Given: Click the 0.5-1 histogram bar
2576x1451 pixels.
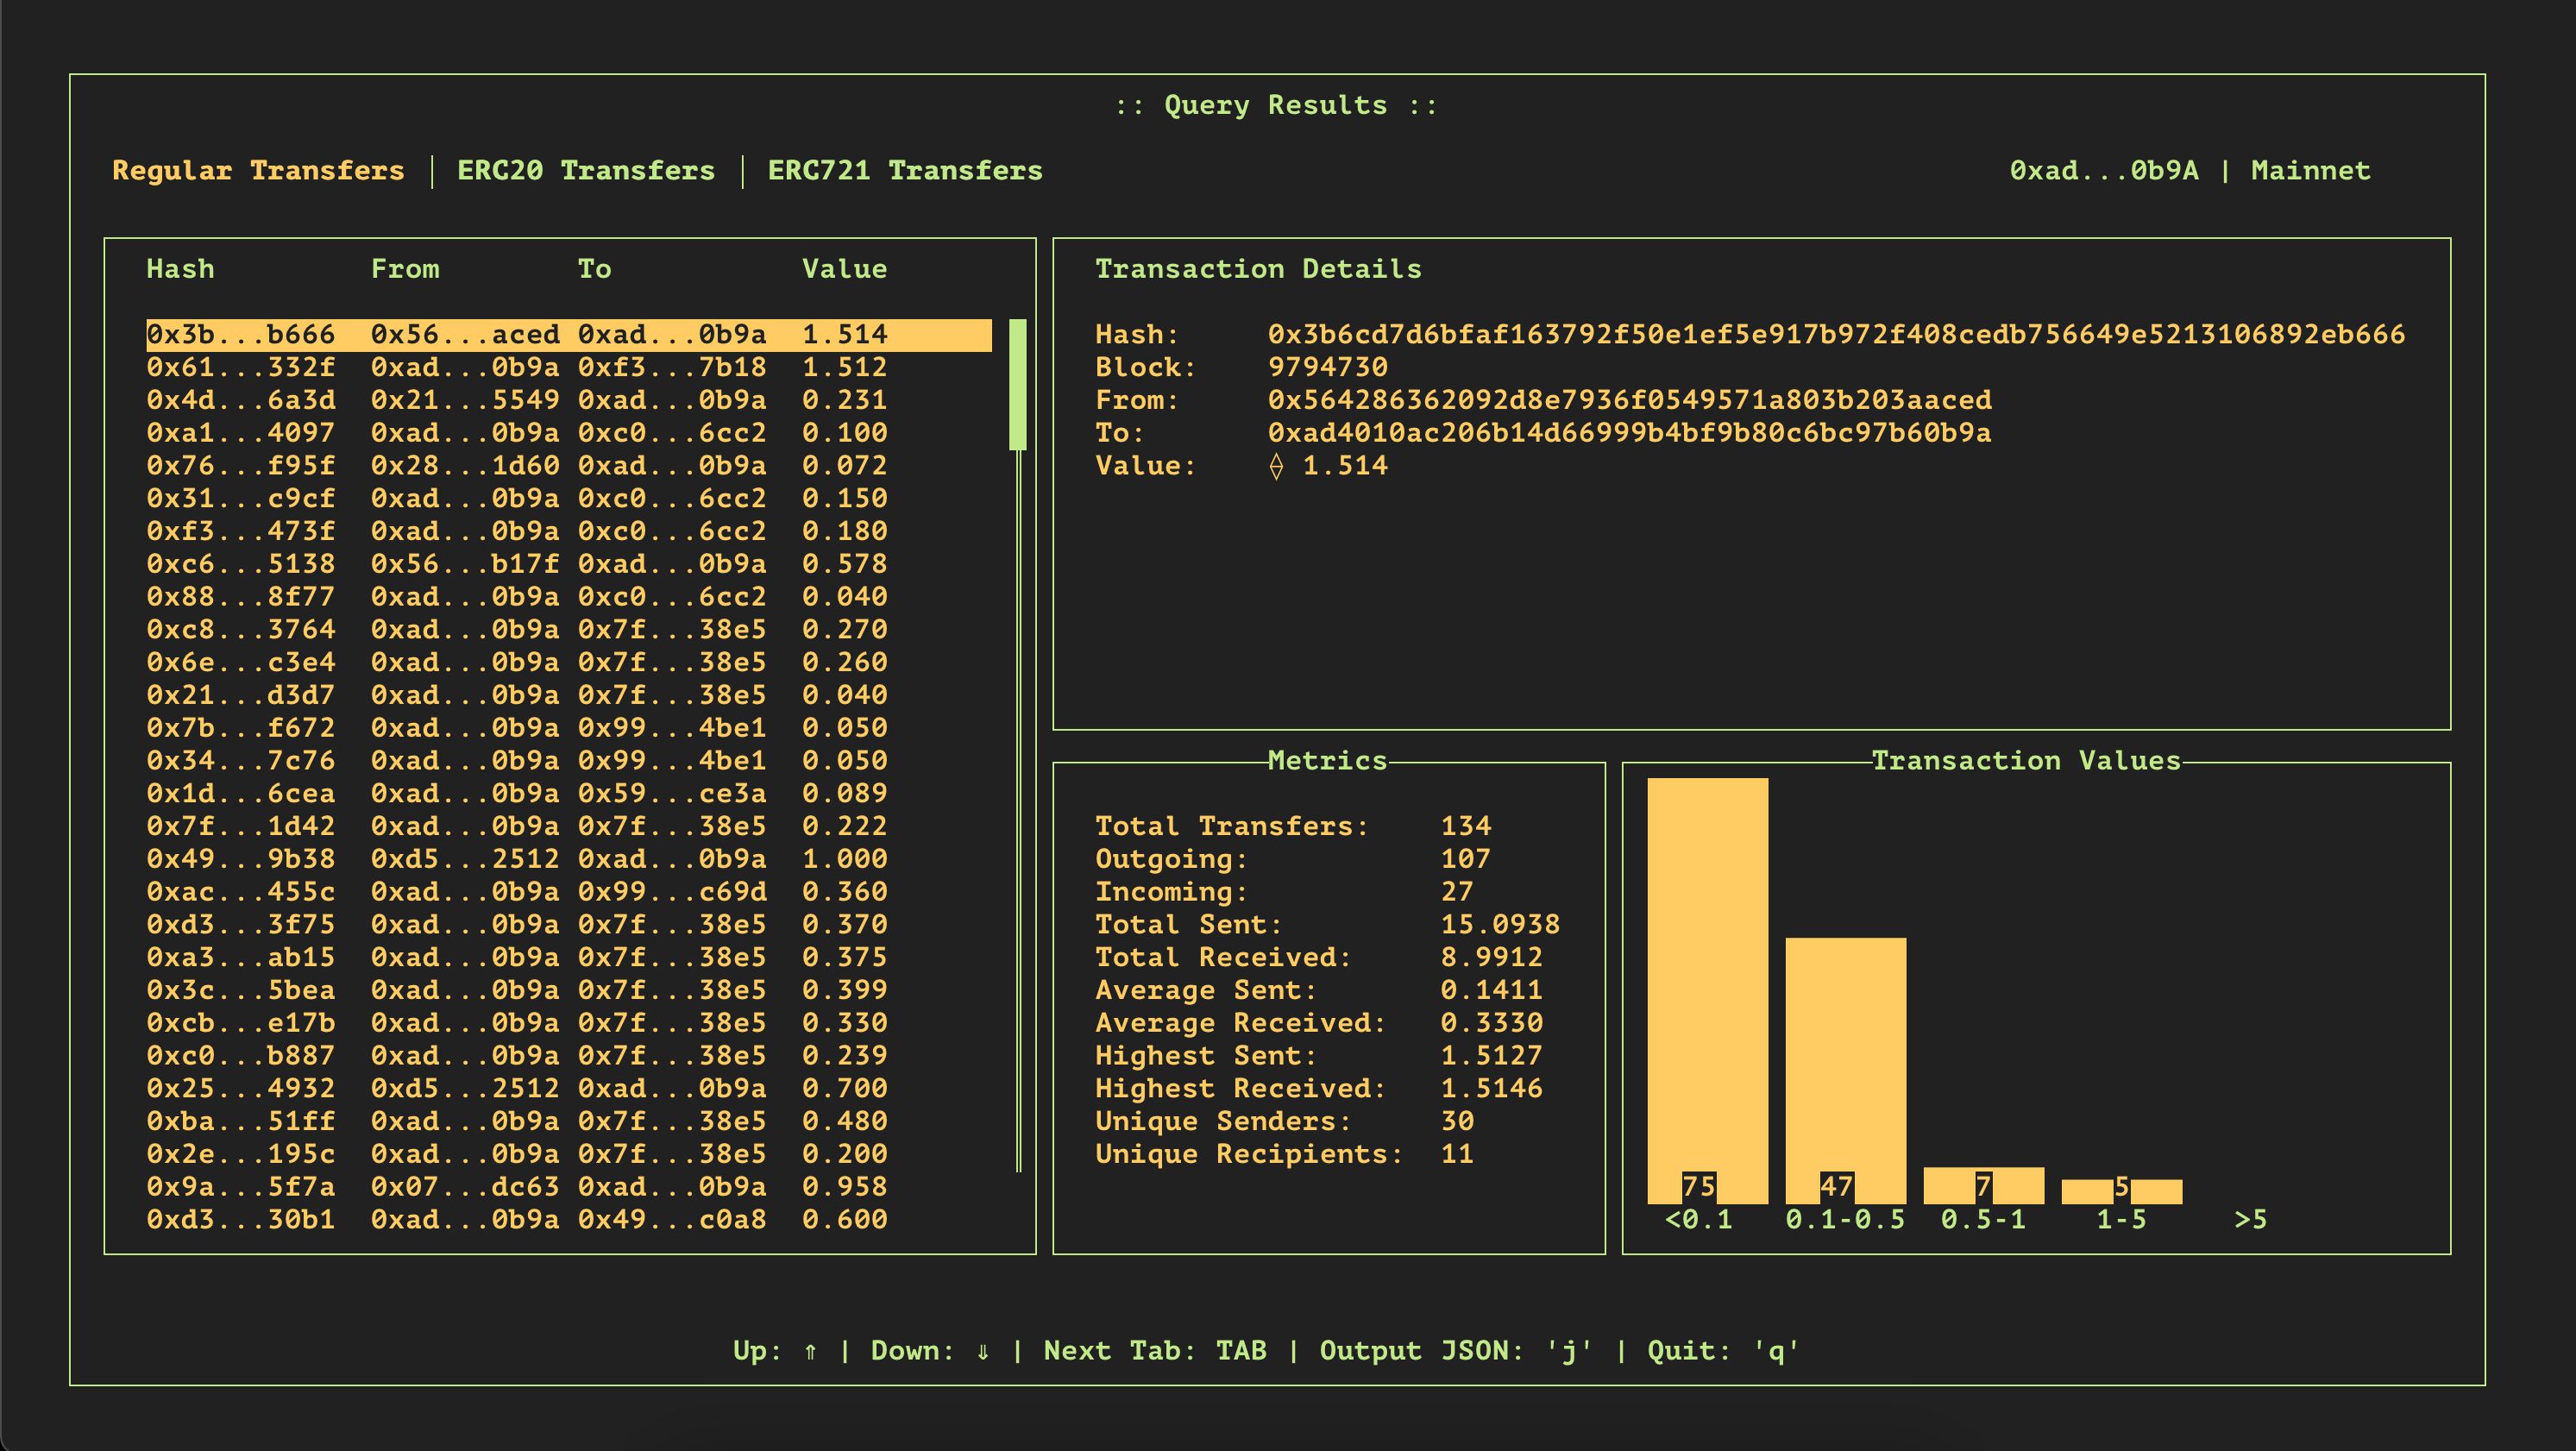Looking at the screenshot, I should 1983,1185.
